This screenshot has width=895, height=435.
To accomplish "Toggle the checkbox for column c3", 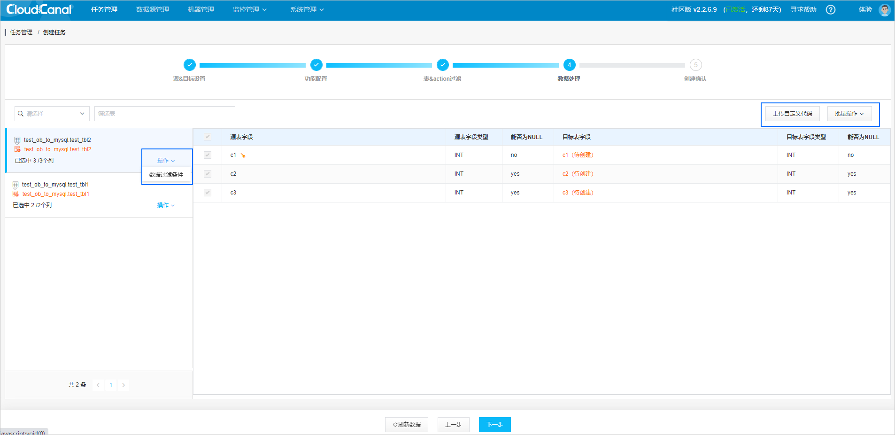I will click(207, 193).
